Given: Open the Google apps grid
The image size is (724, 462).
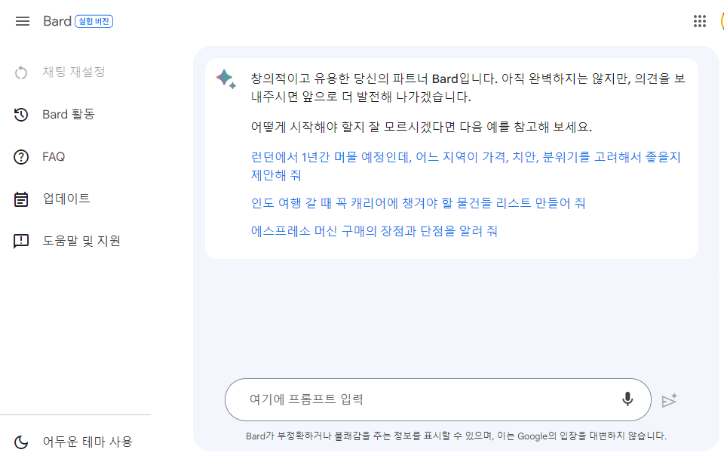Looking at the screenshot, I should click(700, 21).
